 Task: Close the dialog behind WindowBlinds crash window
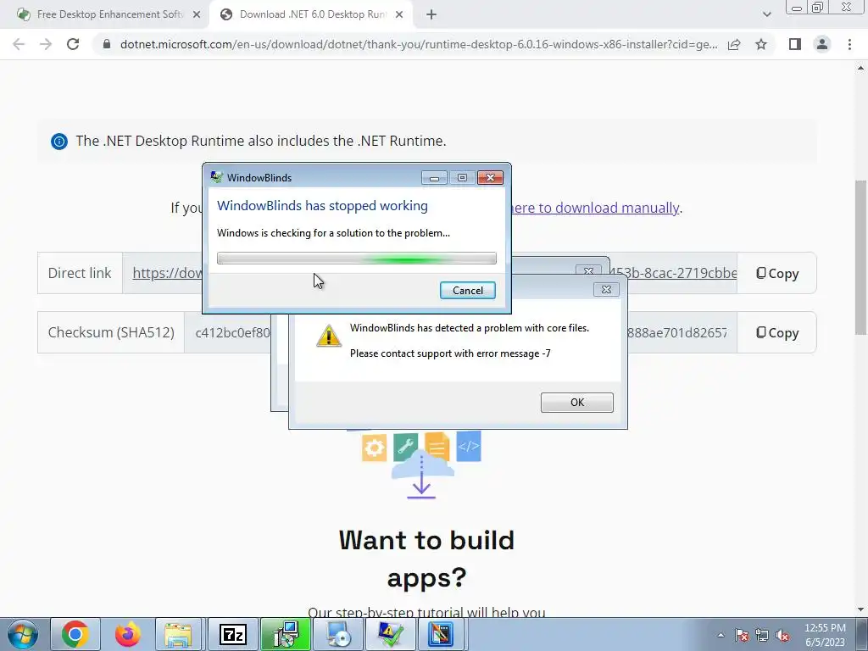(588, 271)
